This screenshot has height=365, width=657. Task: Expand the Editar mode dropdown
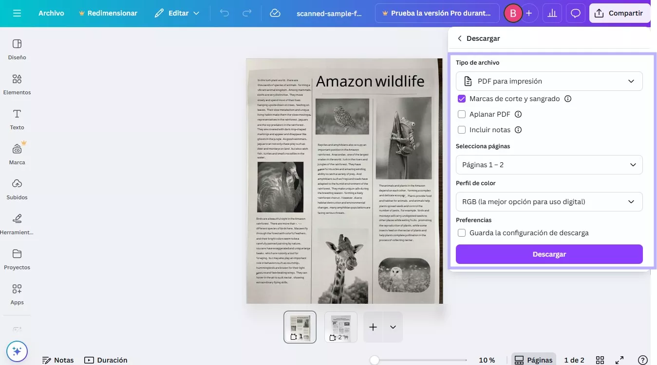point(177,13)
